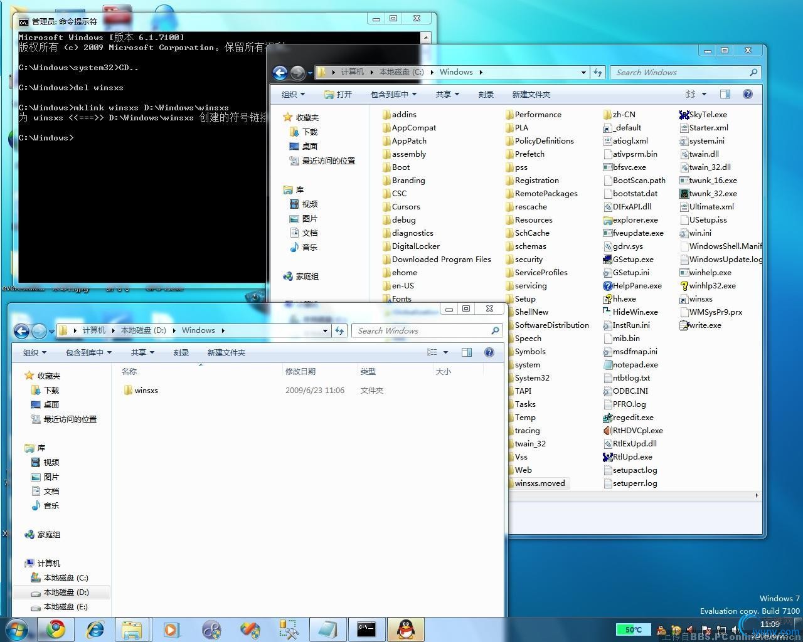Open 共享 menu in D: explorer toolbar

142,353
